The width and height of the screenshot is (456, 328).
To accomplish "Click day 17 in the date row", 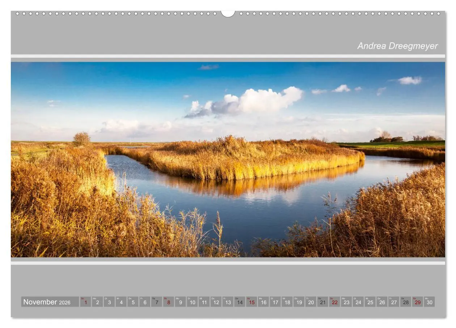I will click(x=275, y=302).
